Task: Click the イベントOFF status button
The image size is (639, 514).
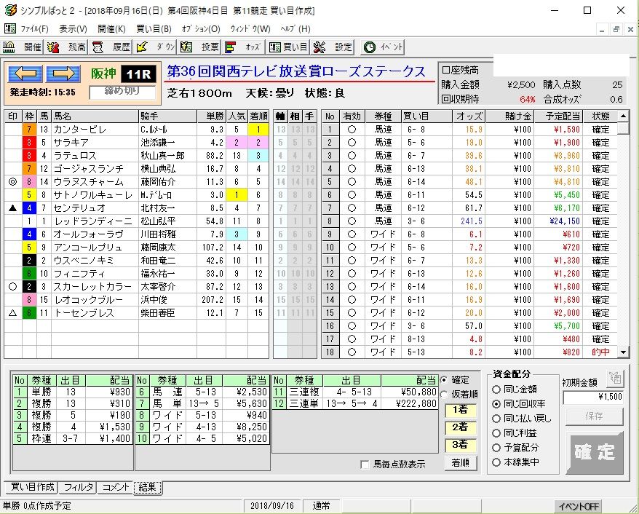Action: pyautogui.click(x=579, y=506)
